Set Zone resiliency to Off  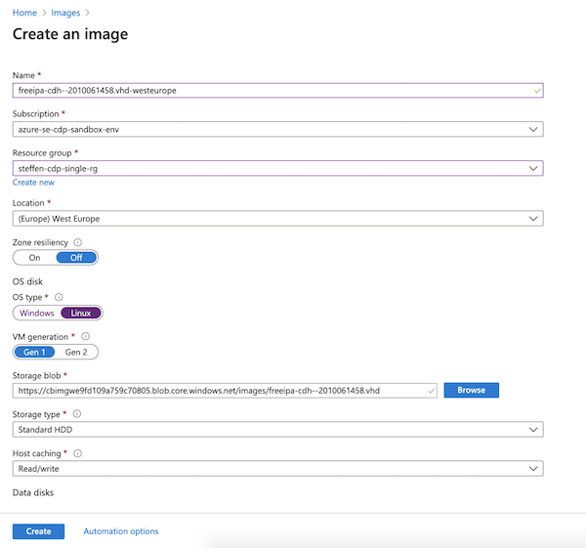[76, 258]
